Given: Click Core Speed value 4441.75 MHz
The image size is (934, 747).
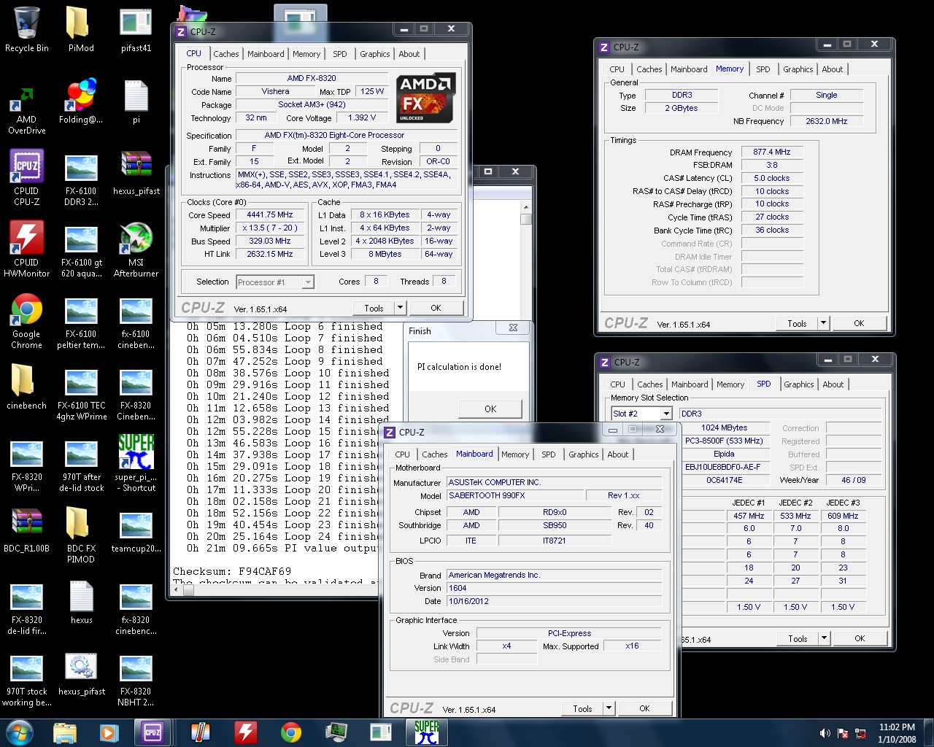Looking at the screenshot, I should 270,215.
